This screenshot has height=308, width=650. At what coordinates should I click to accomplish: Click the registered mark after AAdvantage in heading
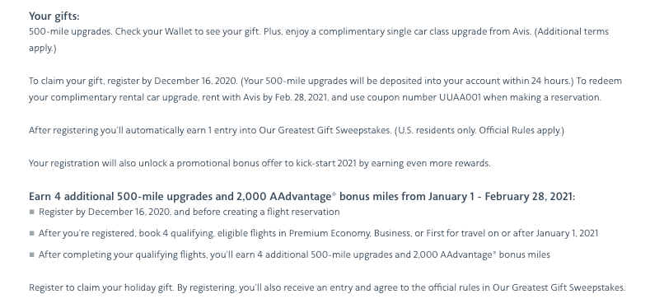tap(334, 194)
